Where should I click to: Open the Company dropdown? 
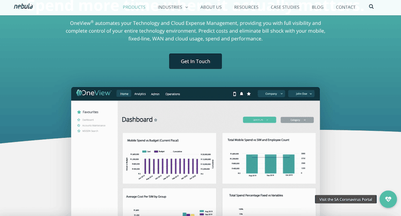pyautogui.click(x=271, y=94)
